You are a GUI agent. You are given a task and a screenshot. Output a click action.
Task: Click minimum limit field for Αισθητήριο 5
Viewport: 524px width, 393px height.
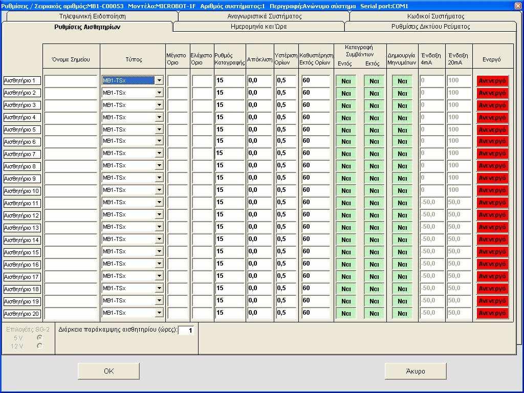tap(202, 129)
